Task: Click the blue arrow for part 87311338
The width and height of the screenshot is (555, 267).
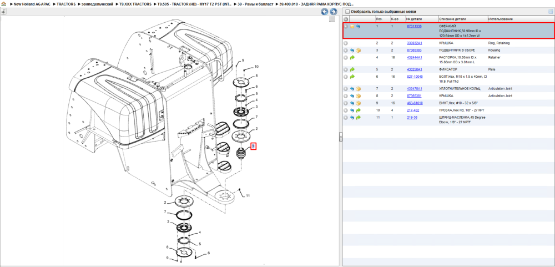Action: tap(358, 27)
